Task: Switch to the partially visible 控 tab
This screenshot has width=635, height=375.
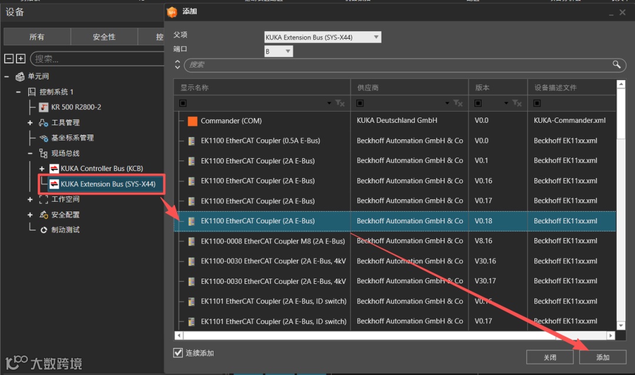Action: point(151,37)
